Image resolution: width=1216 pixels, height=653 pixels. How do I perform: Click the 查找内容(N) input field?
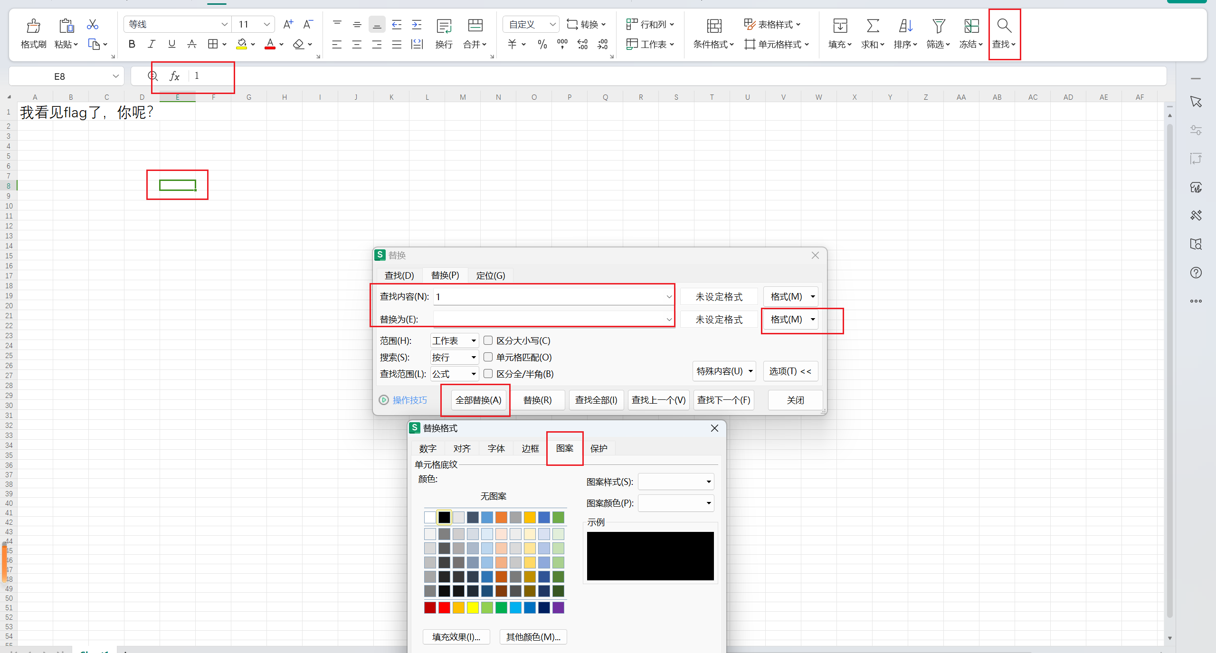pos(554,296)
